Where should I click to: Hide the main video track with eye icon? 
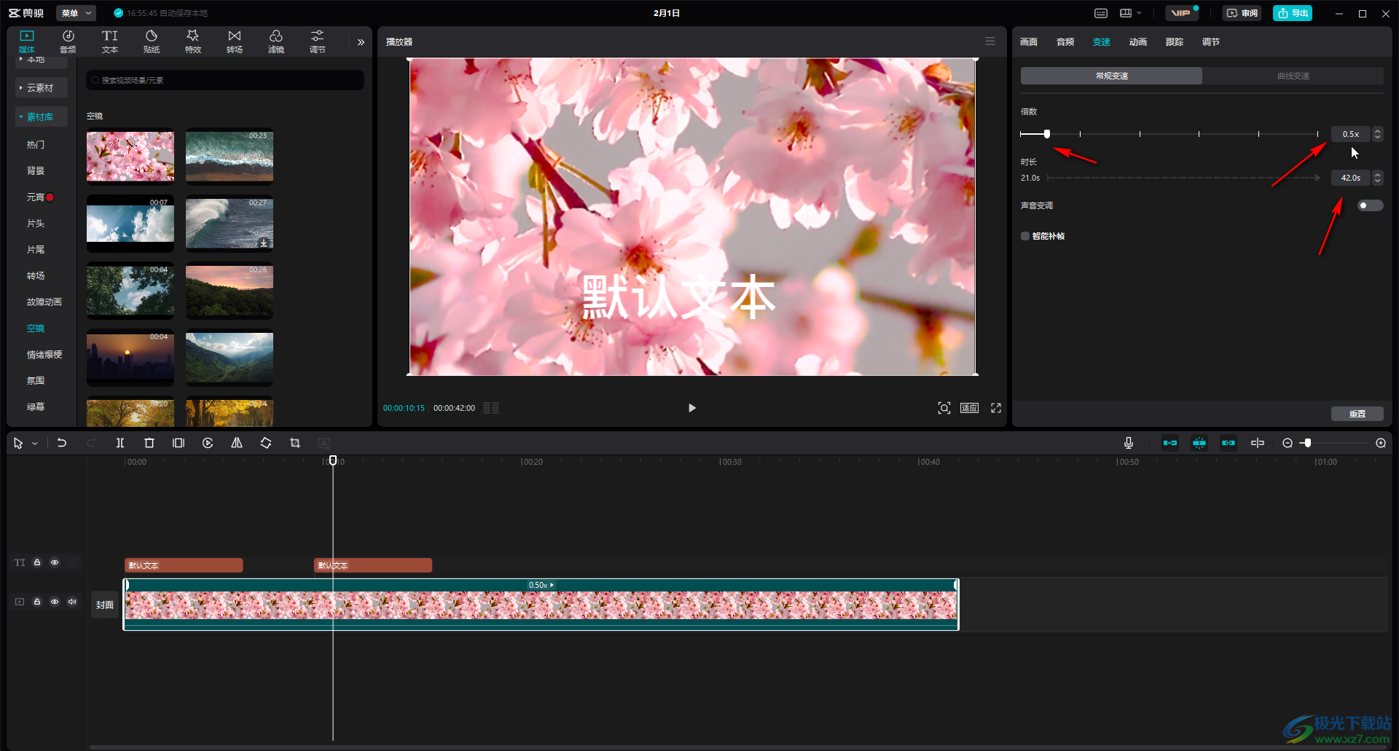click(x=55, y=602)
